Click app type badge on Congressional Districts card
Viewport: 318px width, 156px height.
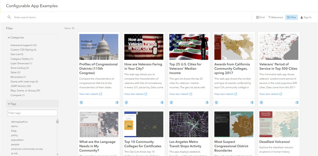click(x=81, y=102)
